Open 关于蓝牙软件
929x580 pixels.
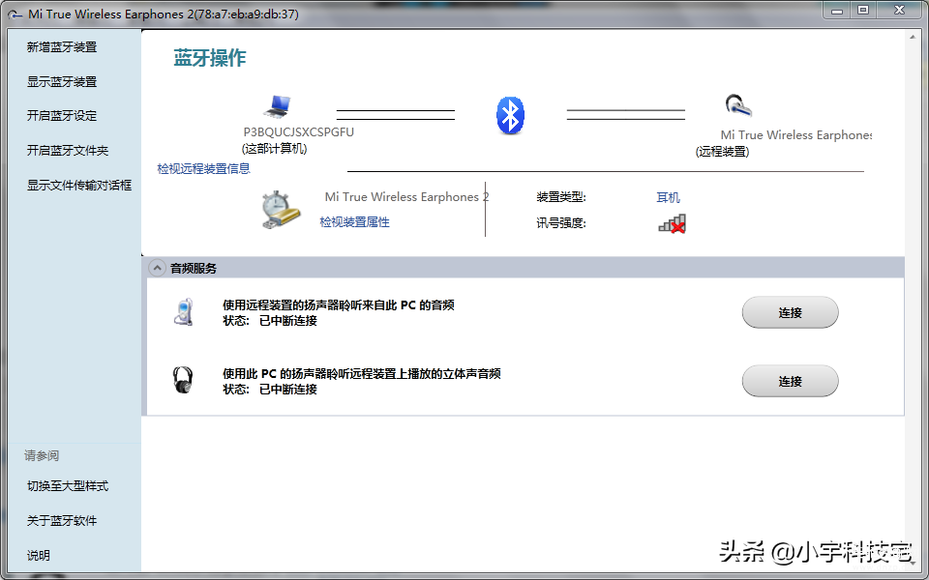pos(62,521)
